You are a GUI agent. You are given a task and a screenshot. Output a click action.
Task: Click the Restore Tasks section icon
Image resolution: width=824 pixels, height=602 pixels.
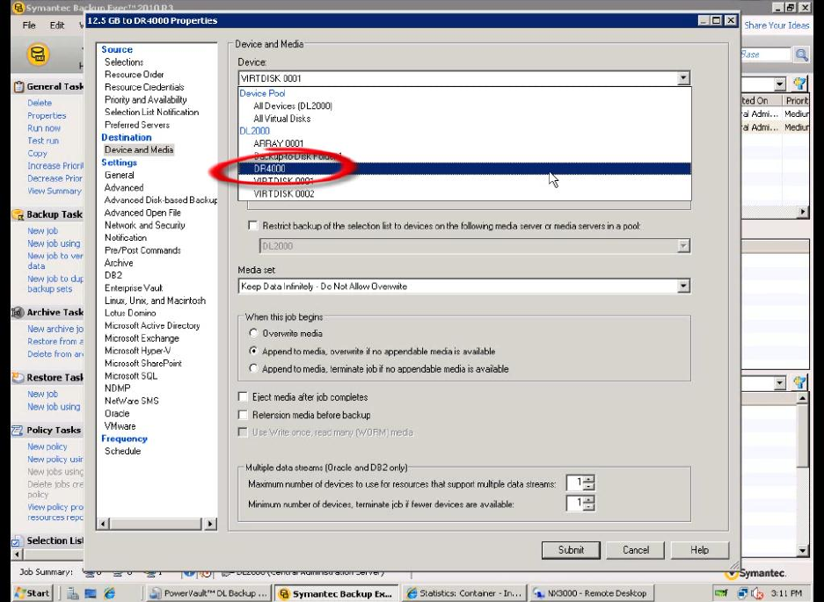click(x=18, y=377)
